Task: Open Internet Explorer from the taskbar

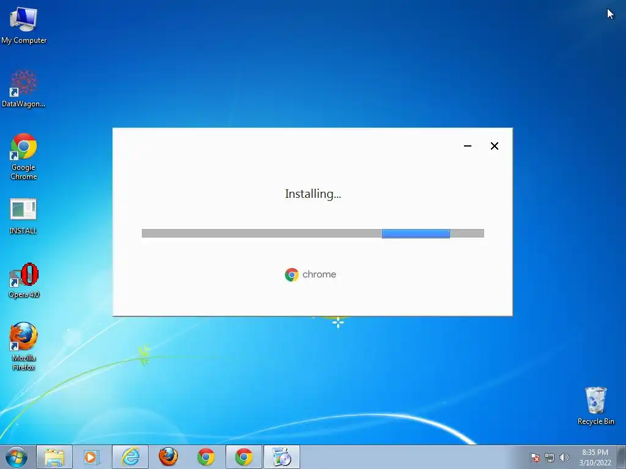Action: [130, 457]
